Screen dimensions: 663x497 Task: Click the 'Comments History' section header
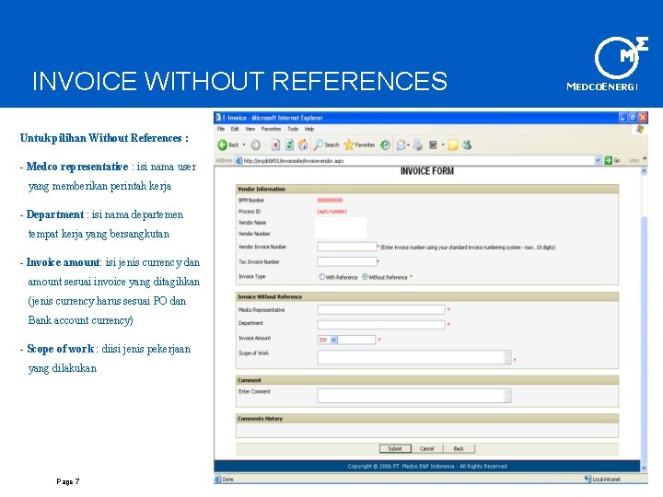click(427, 419)
